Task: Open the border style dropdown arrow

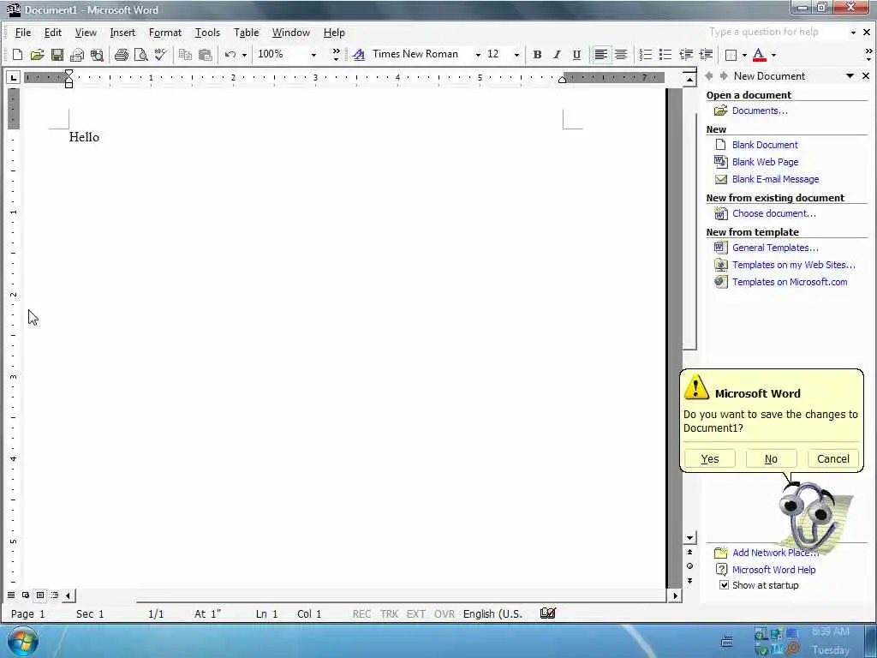Action: point(744,54)
